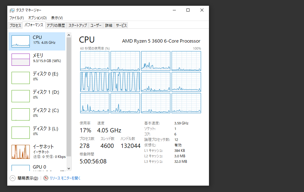This screenshot has width=304, height=192.
Task: Select the イーサネット network item
Action: click(x=37, y=152)
